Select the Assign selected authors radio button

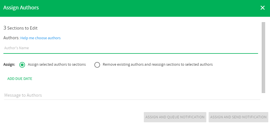click(22, 65)
